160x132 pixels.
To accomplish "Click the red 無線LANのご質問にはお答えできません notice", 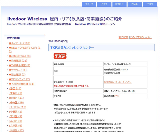I will click(71, 86).
